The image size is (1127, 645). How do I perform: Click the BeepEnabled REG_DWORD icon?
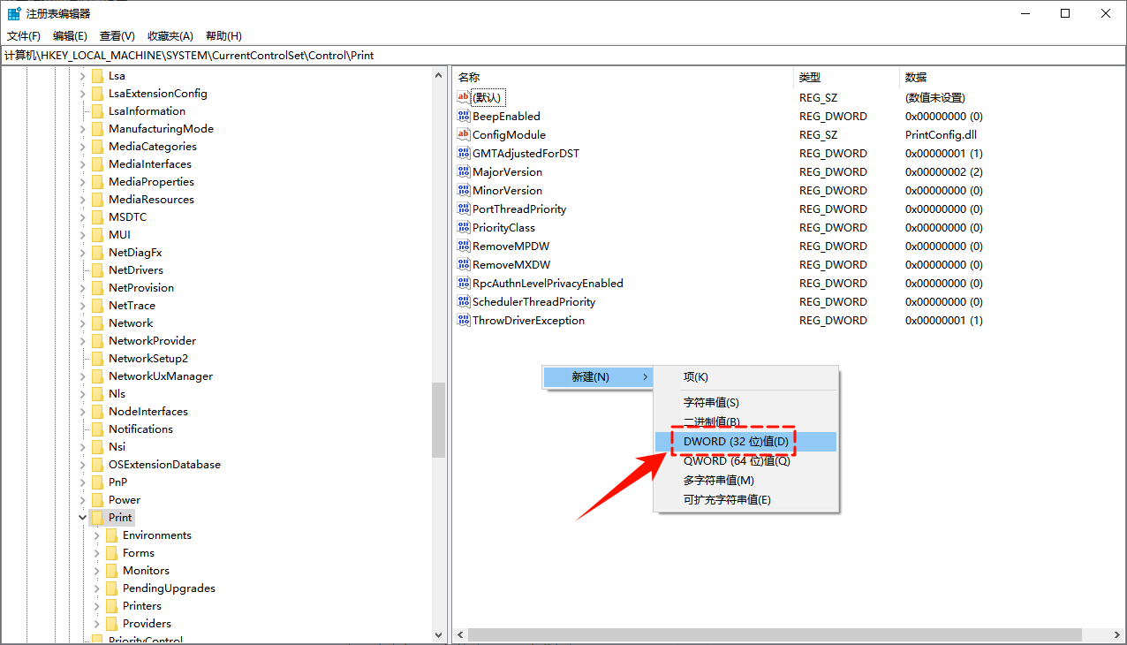click(x=463, y=116)
